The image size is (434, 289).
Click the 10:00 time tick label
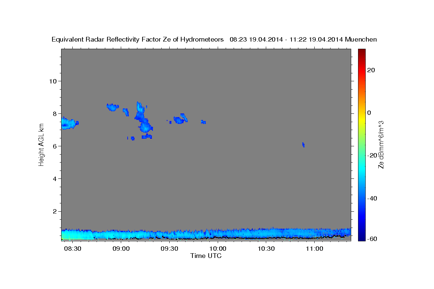[218, 249]
